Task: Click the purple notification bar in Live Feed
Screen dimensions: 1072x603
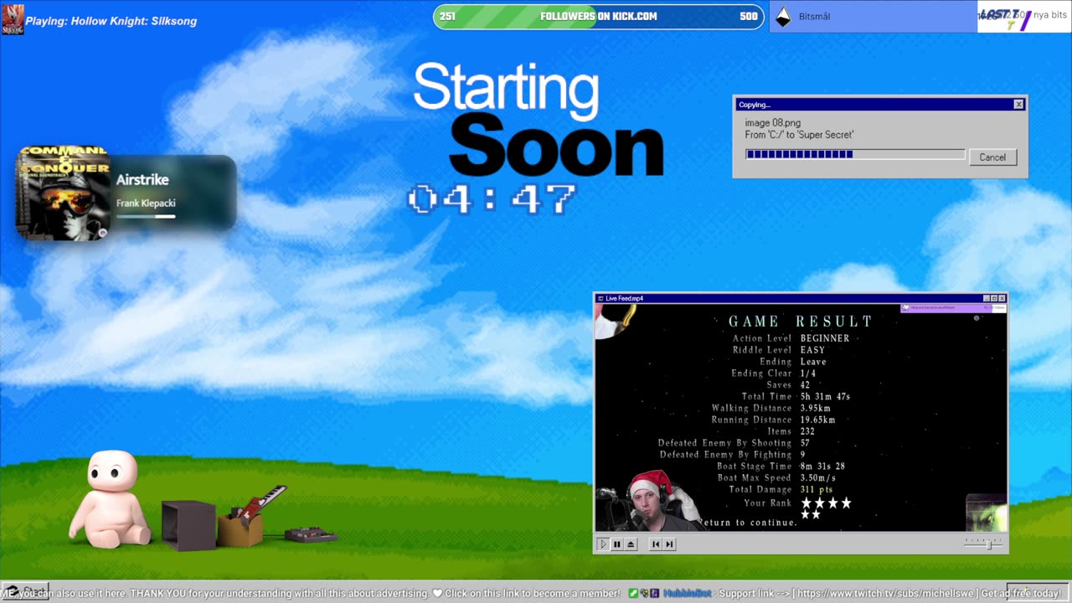Action: pos(953,308)
